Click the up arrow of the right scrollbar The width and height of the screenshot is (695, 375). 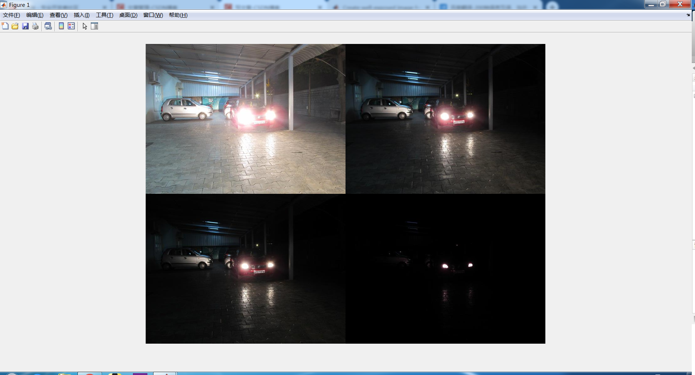(x=692, y=67)
